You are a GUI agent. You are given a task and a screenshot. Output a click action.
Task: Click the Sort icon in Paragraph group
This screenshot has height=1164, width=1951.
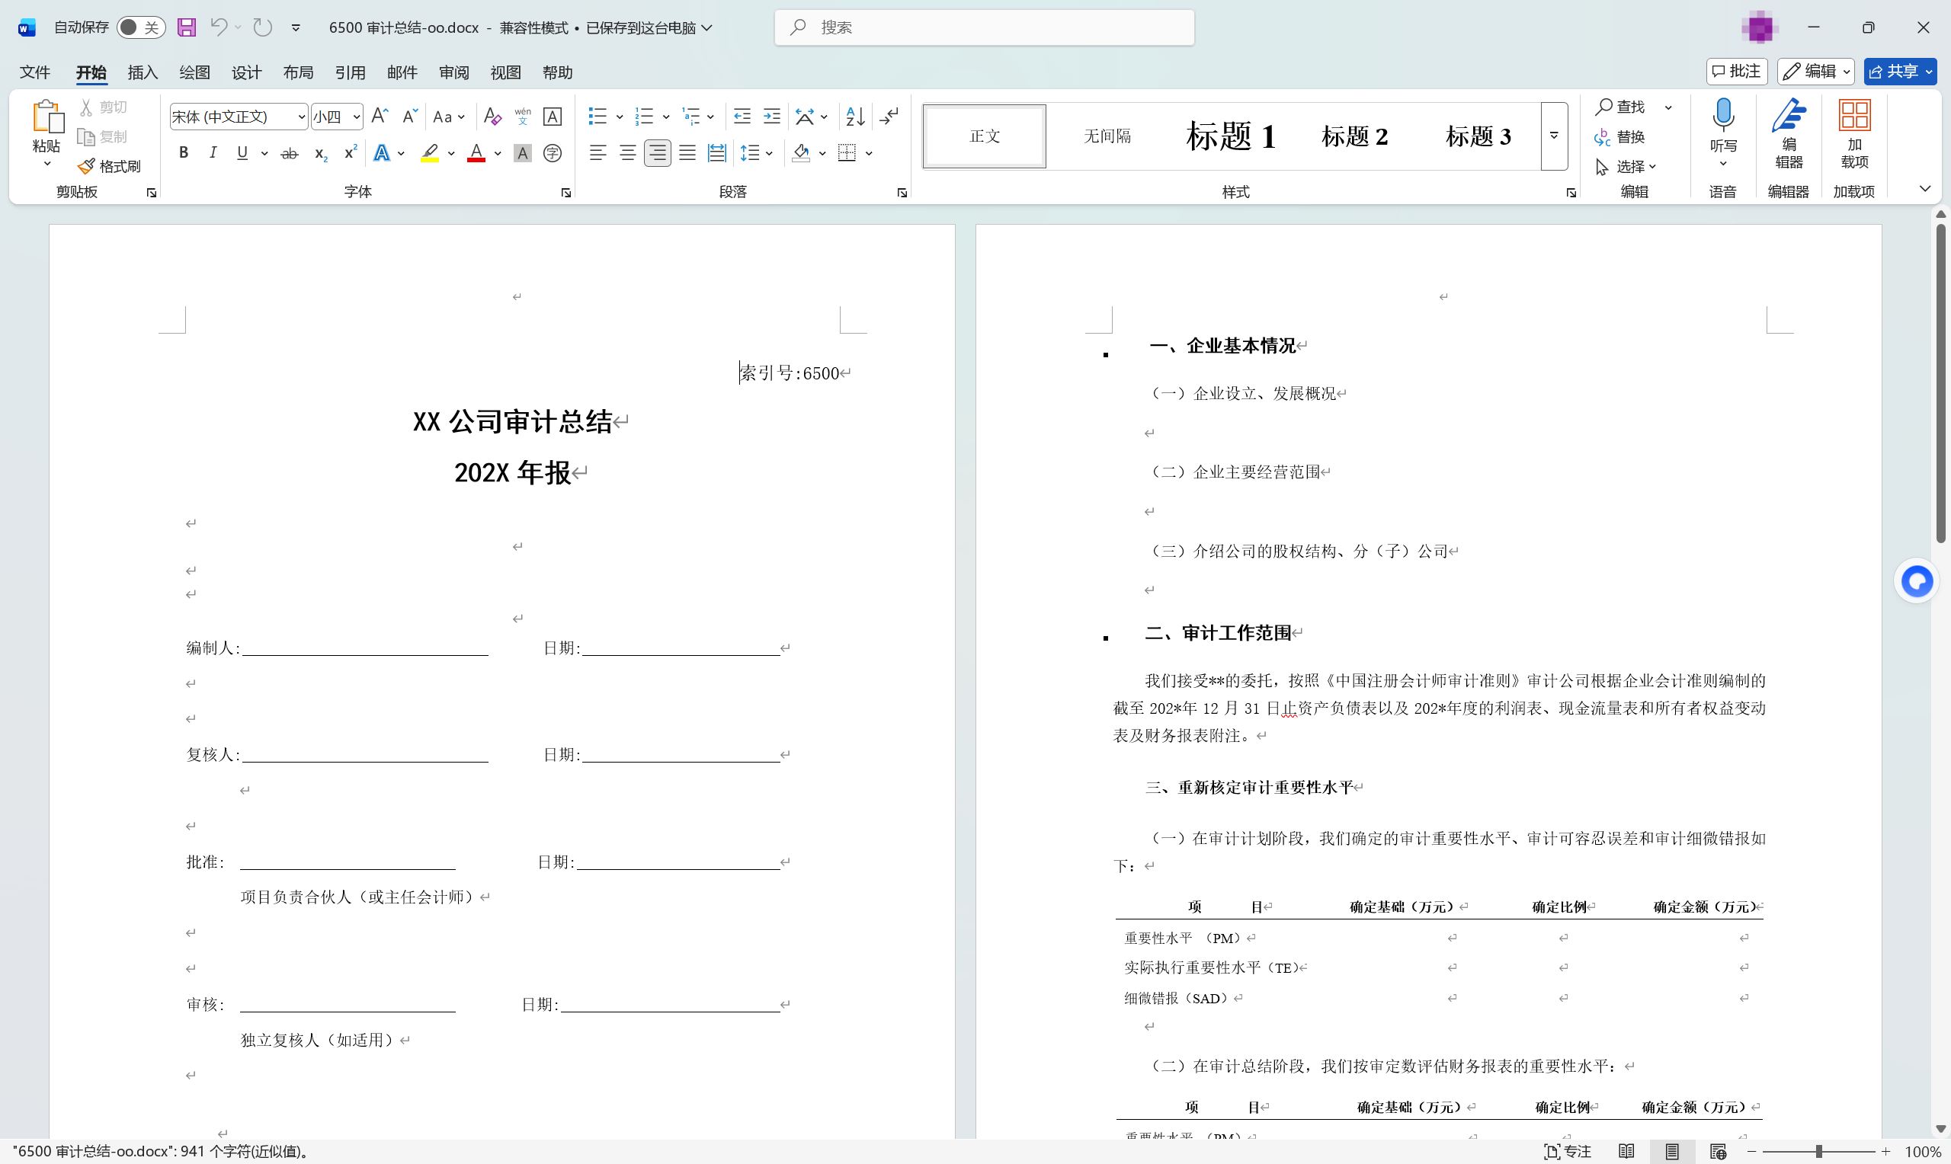pos(855,116)
